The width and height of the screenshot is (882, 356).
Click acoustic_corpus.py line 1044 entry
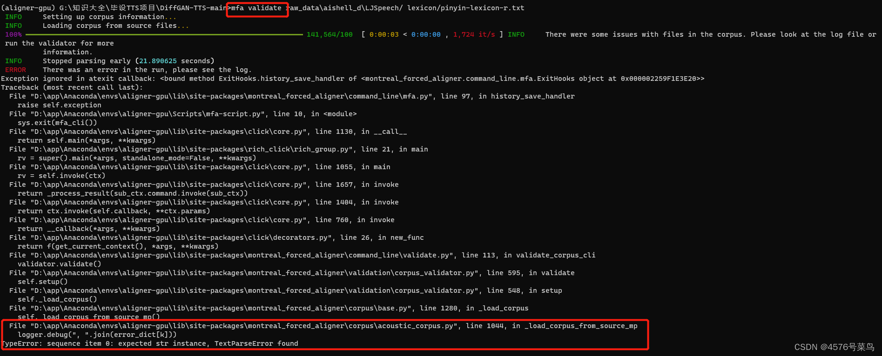[x=323, y=326]
